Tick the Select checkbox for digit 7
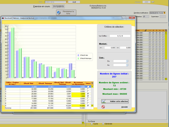 click(88, 101)
